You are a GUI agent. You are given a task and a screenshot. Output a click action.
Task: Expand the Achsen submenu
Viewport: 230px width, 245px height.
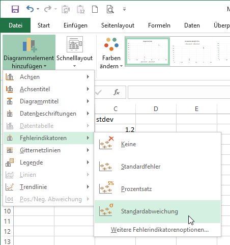point(48,77)
